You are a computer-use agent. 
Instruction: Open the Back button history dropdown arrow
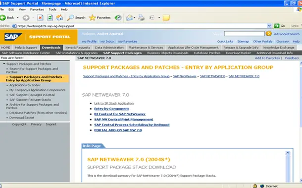point(18,17)
